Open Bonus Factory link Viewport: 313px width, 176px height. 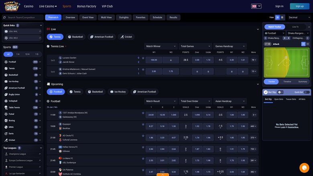[87, 6]
